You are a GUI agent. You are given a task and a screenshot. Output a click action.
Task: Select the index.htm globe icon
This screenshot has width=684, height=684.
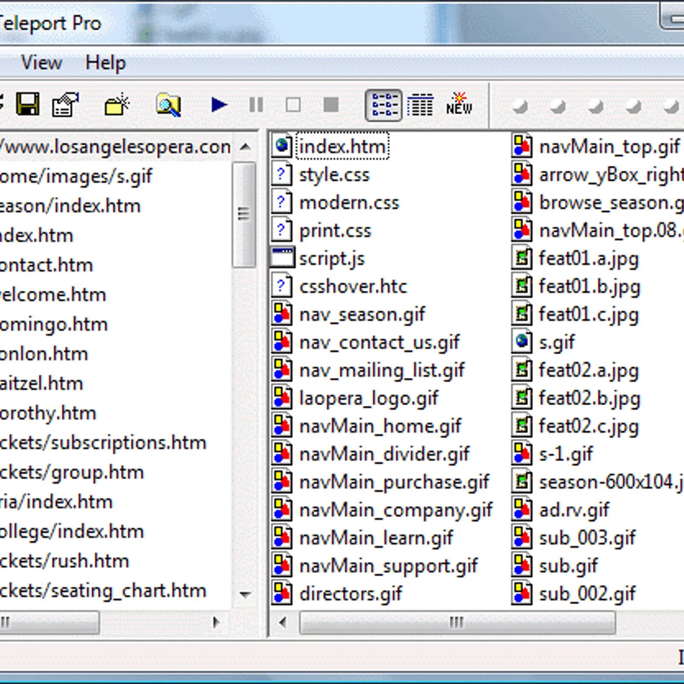click(x=282, y=146)
